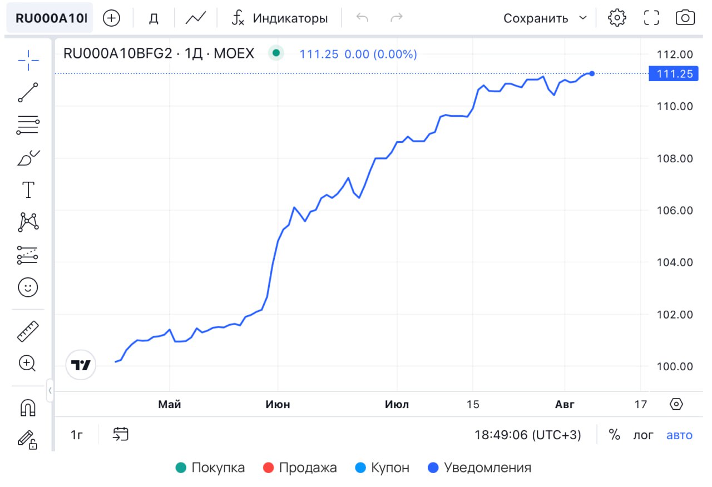Toggle the magnet snap mode
Image resolution: width=712 pixels, height=487 pixels.
pos(28,408)
